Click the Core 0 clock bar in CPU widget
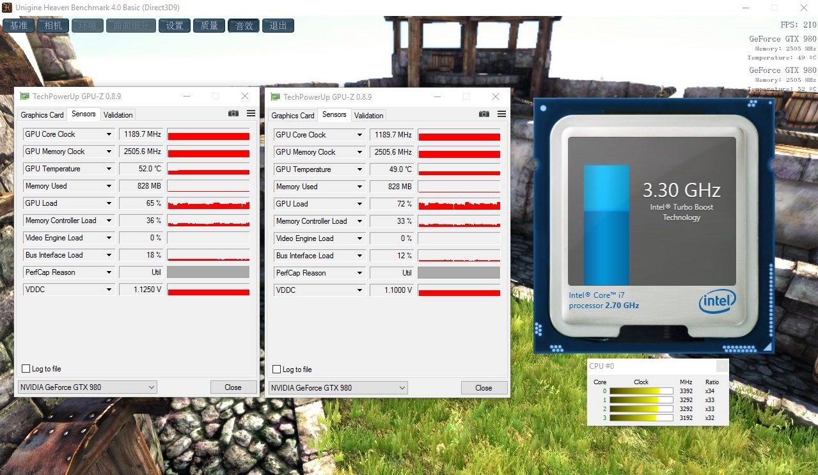The image size is (818, 475). tap(641, 391)
